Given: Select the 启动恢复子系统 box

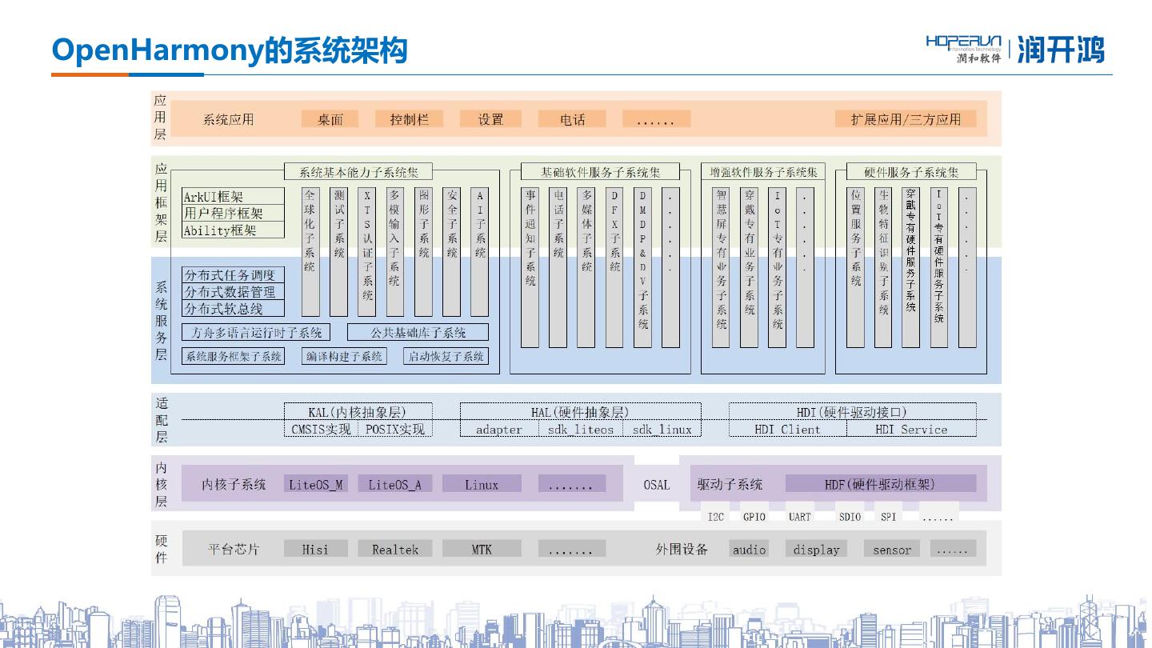Looking at the screenshot, I should pyautogui.click(x=446, y=356).
